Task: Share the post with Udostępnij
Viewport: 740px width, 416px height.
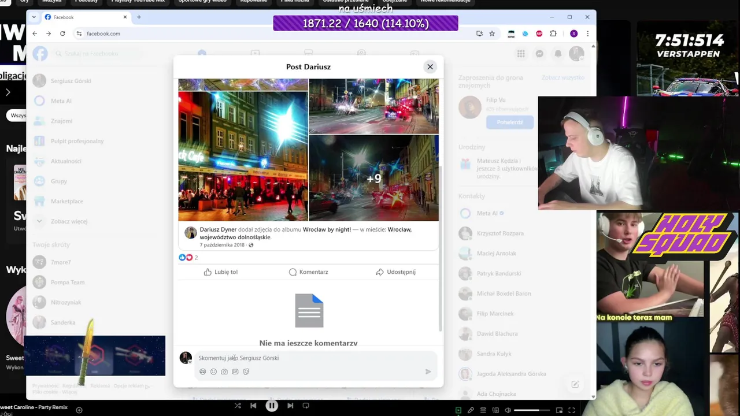Action: pyautogui.click(x=395, y=272)
